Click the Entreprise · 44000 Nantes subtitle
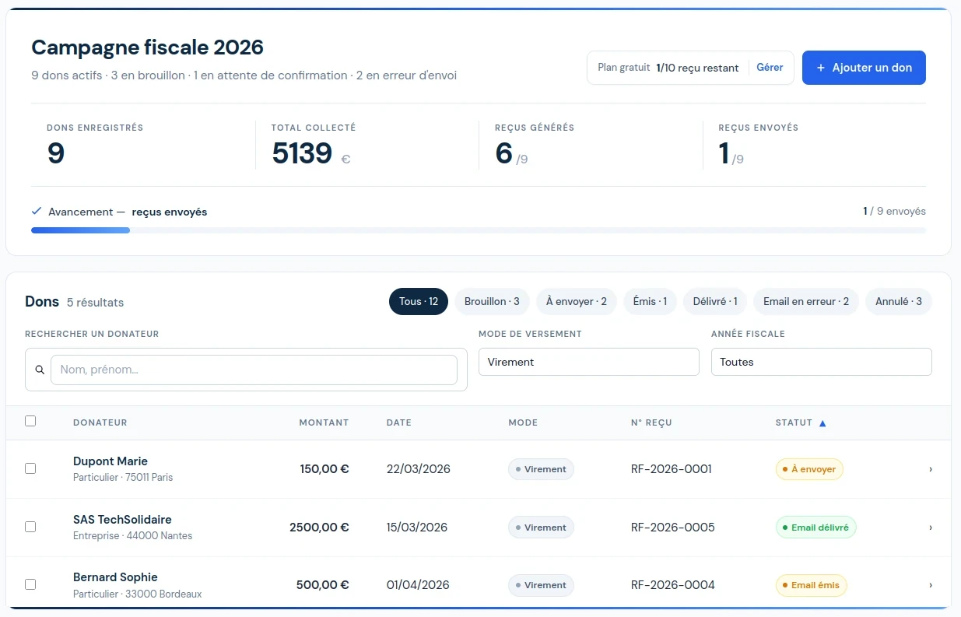The image size is (961, 617). point(132,535)
